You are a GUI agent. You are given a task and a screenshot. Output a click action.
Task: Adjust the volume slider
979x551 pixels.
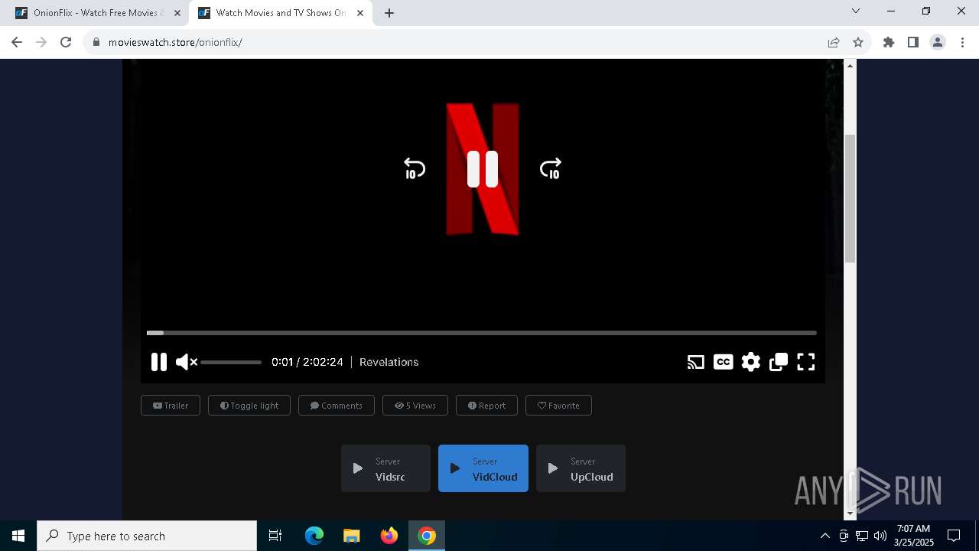coord(231,362)
